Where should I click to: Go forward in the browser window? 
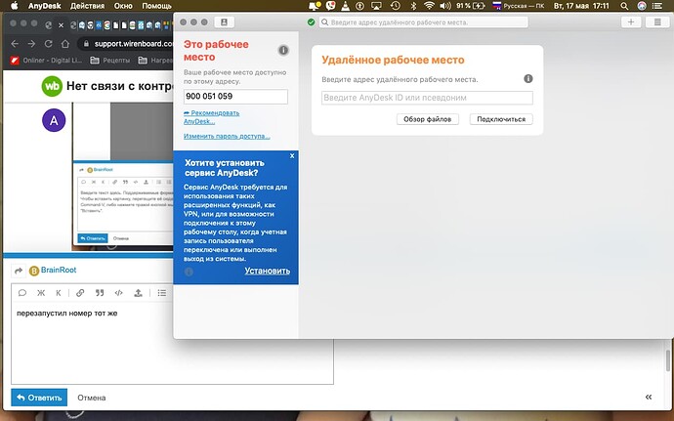click(x=31, y=44)
